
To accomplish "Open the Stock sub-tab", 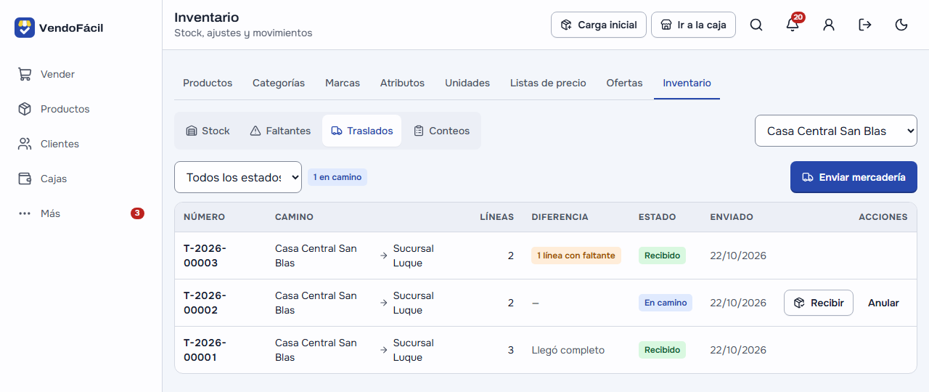I will 208,131.
